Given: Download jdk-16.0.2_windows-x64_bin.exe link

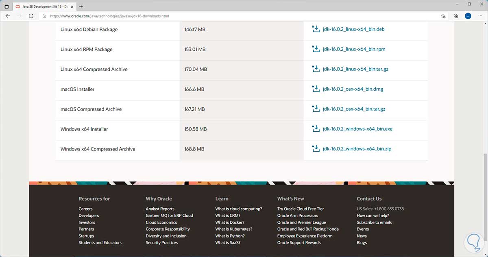Looking at the screenshot, I should tap(357, 129).
